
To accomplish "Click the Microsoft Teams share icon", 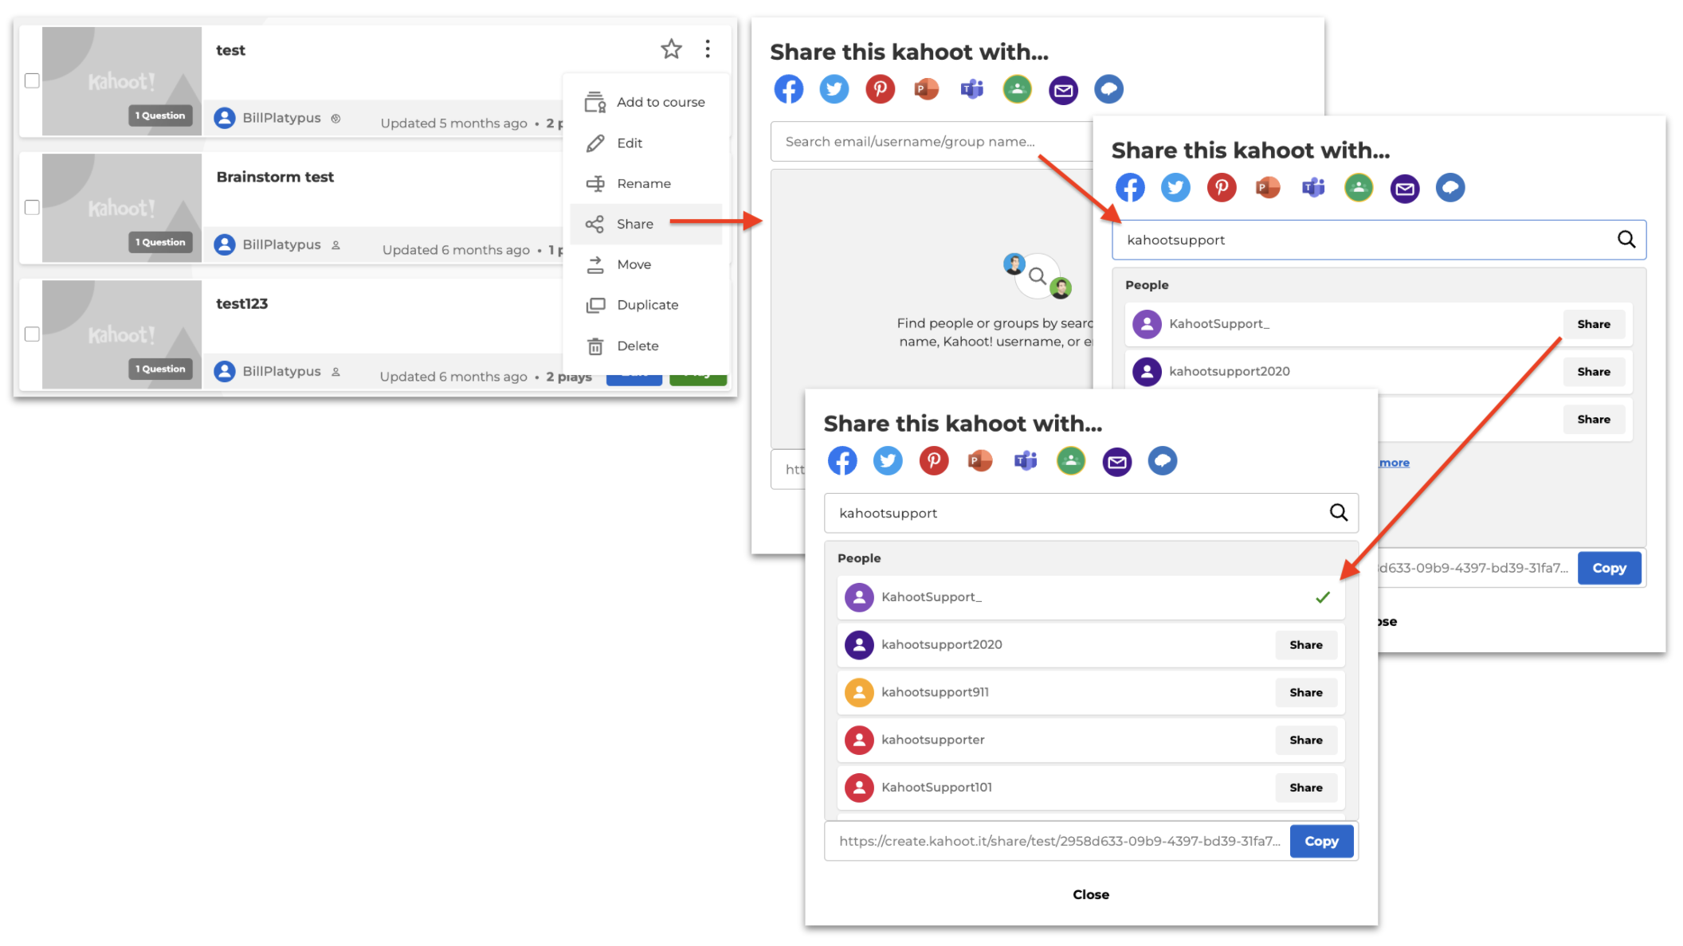I will click(x=972, y=90).
